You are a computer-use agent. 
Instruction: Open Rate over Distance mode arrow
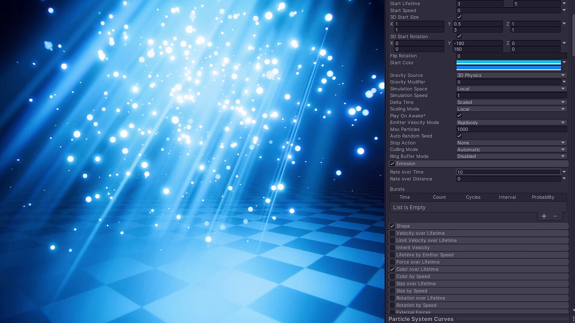click(x=564, y=179)
